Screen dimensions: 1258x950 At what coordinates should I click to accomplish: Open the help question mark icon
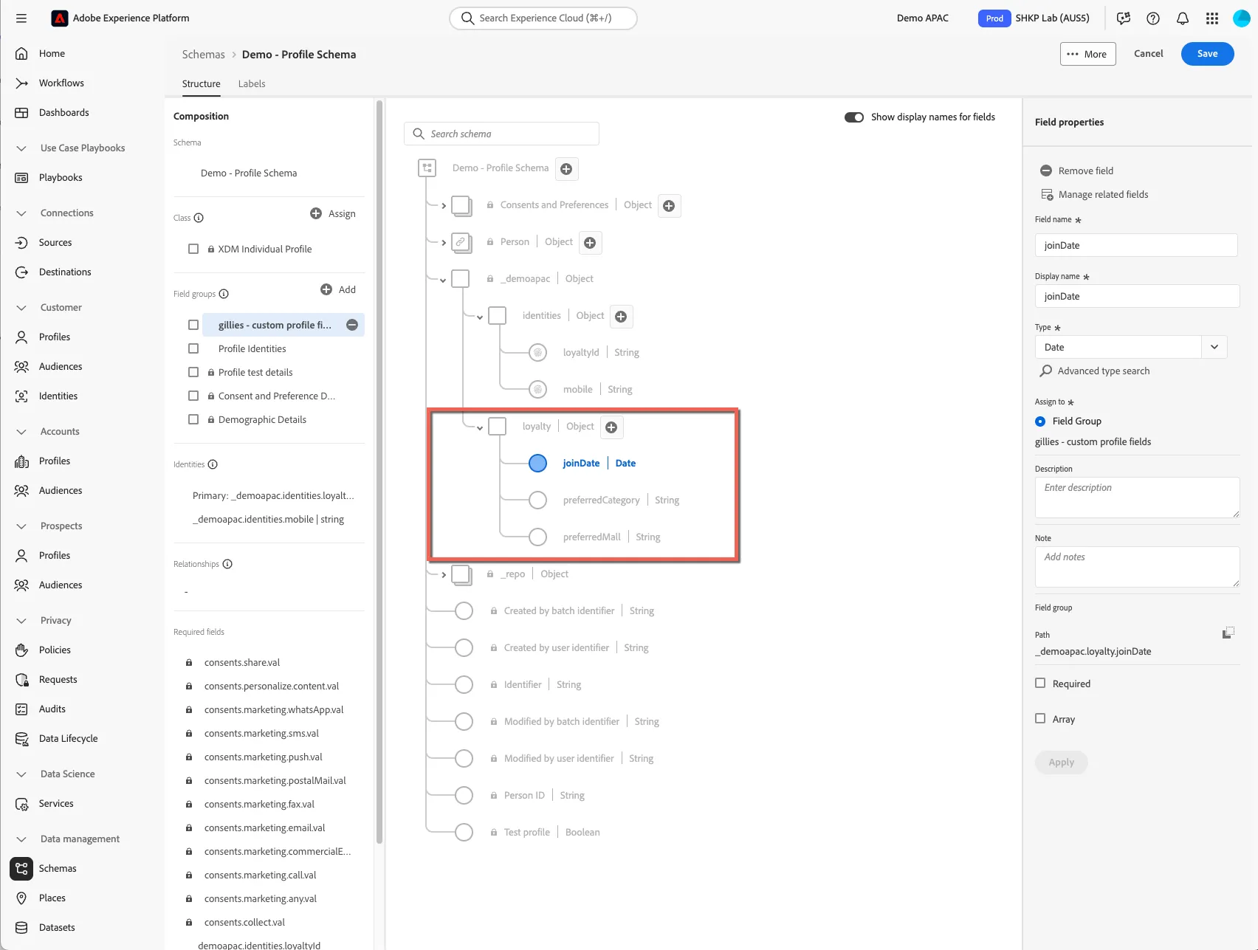pos(1153,18)
